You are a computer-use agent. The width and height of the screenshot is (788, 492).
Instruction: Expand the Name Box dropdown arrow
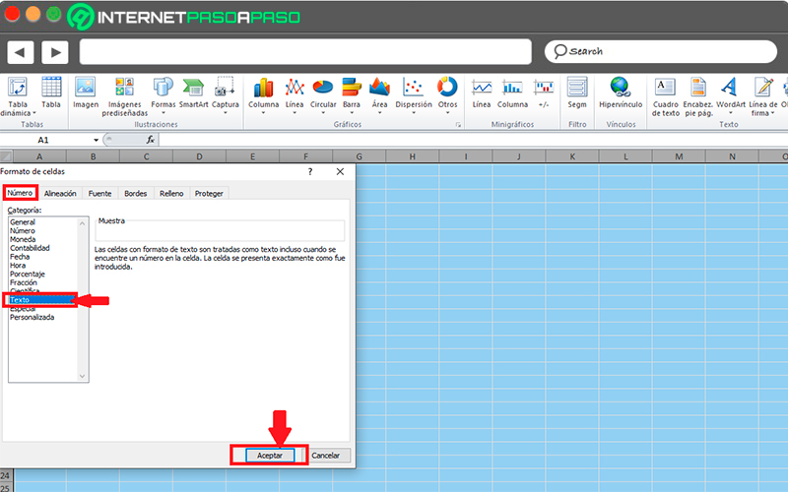(x=96, y=140)
